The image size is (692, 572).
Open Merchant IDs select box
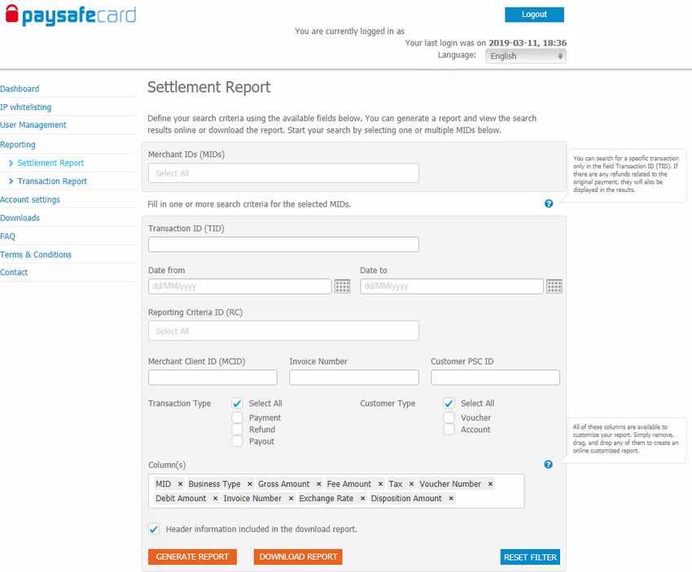(283, 172)
